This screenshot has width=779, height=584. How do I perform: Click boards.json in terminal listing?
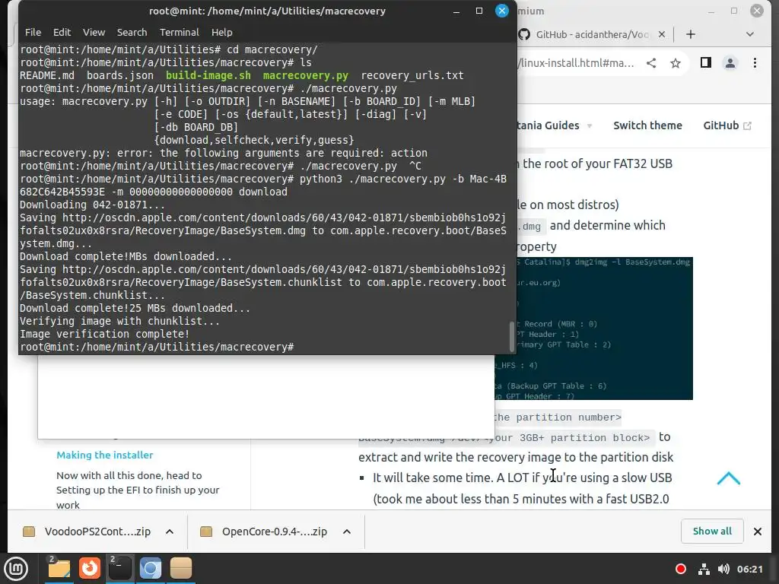(120, 75)
